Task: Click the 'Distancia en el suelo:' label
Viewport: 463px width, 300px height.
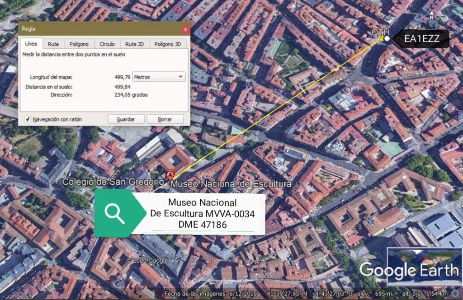Action: click(49, 87)
